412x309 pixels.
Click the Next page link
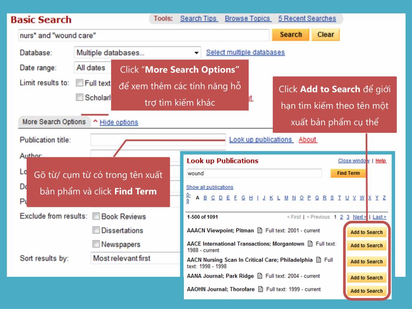coord(359,217)
